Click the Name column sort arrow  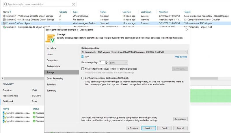10,12
